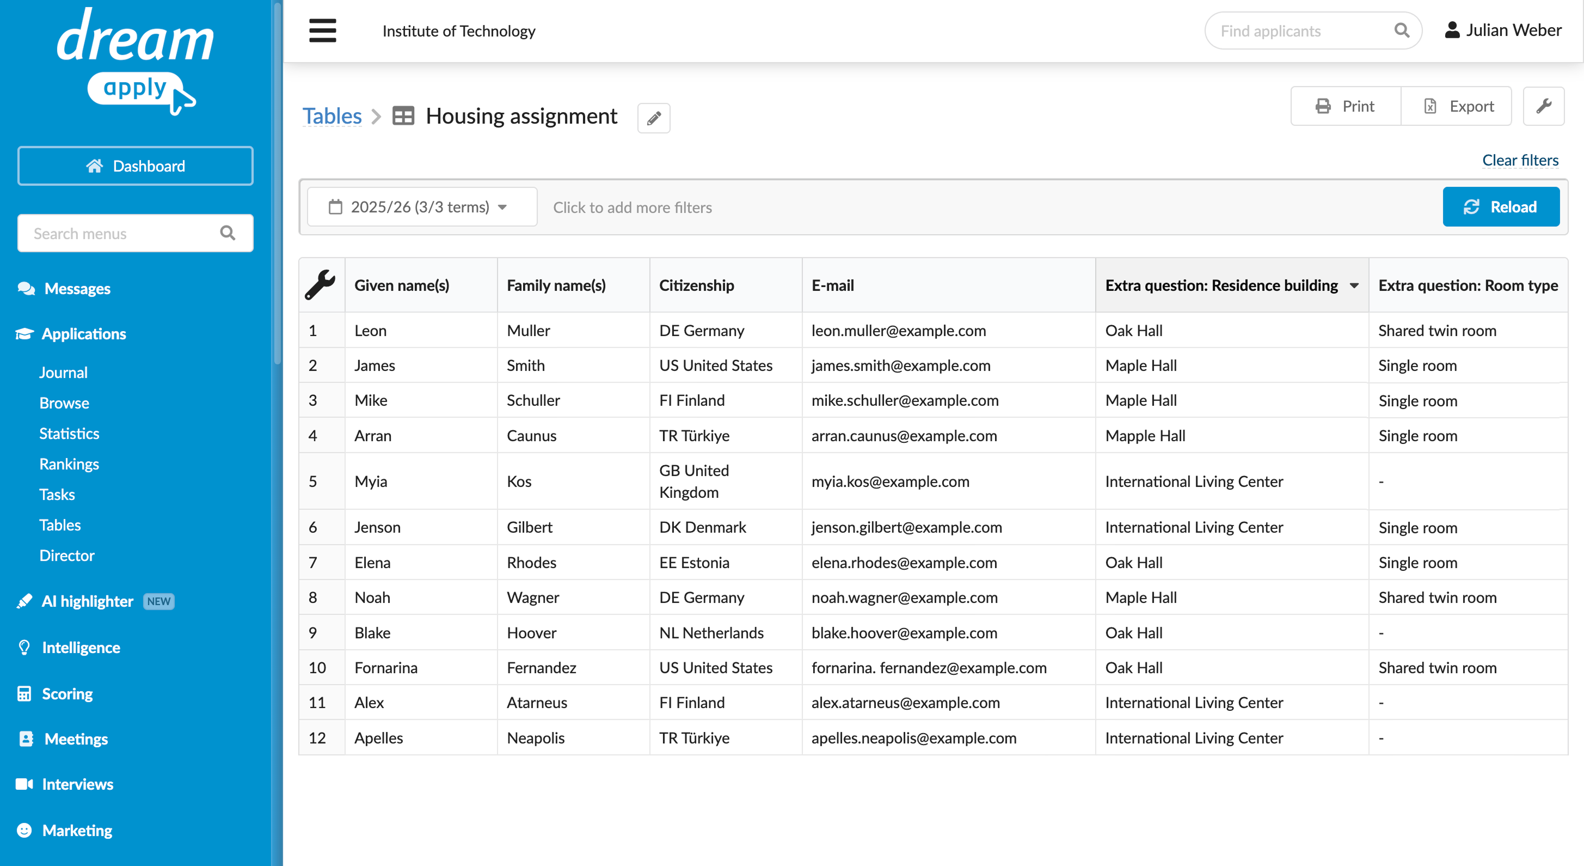Click the Atarneus family name cell
The image size is (1584, 866).
point(574,703)
